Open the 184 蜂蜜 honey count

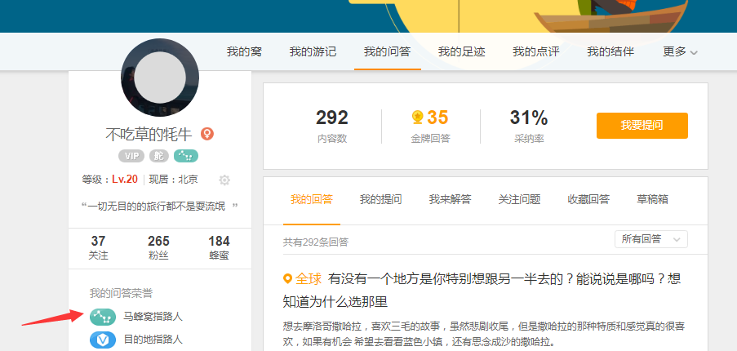[219, 247]
